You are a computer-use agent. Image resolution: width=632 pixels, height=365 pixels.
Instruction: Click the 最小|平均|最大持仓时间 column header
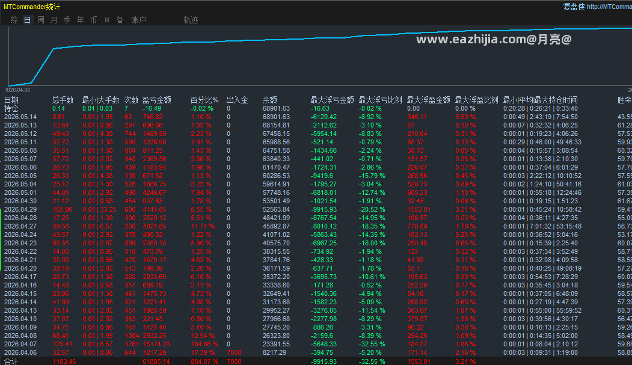pyautogui.click(x=540, y=100)
